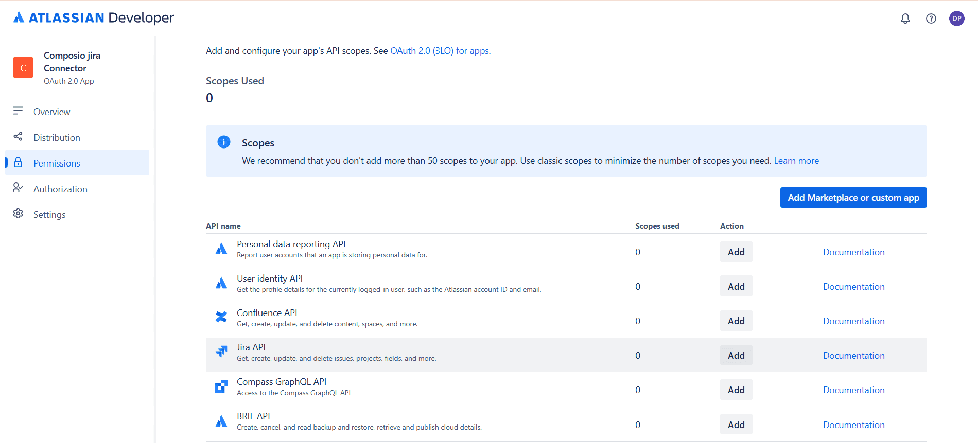Open Settings in sidebar
This screenshot has width=978, height=443.
click(x=77, y=214)
